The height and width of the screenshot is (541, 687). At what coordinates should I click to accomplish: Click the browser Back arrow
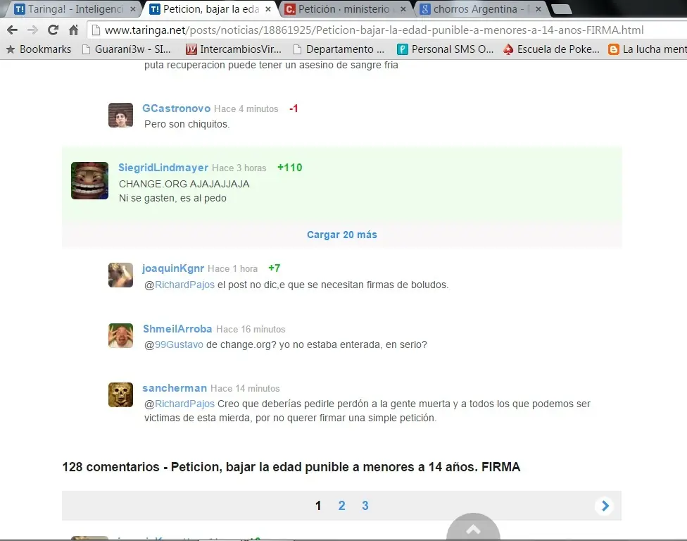pyautogui.click(x=12, y=30)
